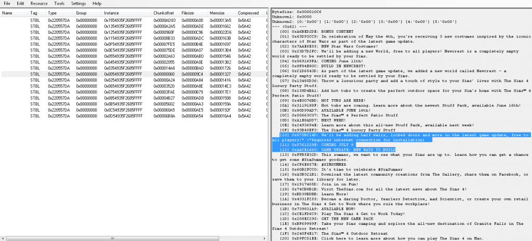Select instance cell 0x0854935F2685FFFF
The width and height of the screenshot is (532, 241).
[123, 98]
